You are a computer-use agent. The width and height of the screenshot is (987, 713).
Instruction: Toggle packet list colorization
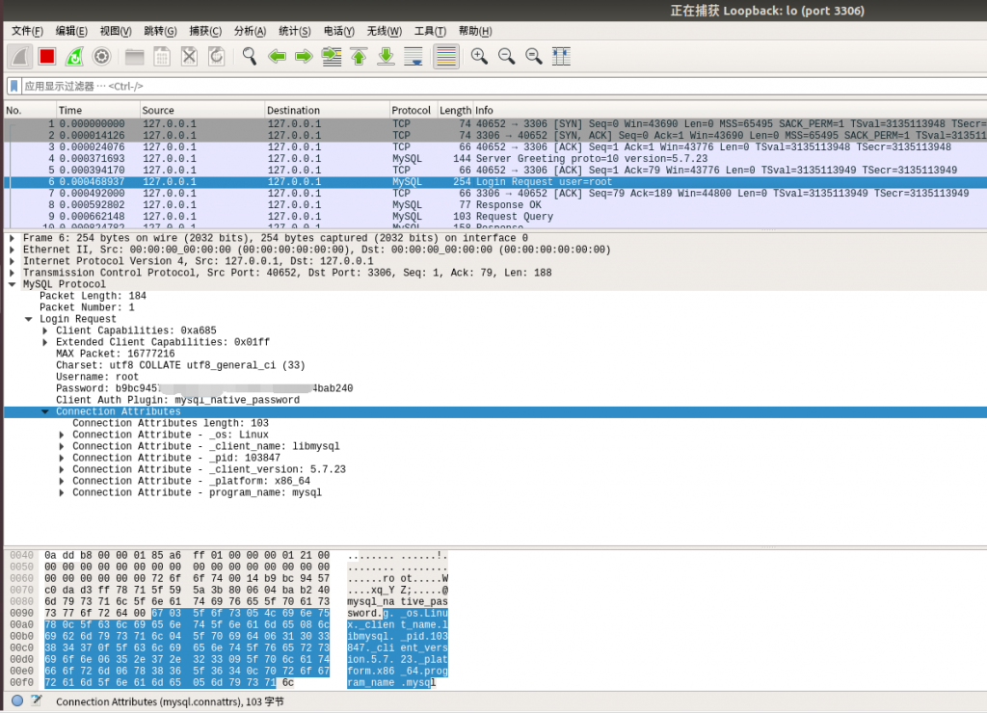pyautogui.click(x=445, y=57)
